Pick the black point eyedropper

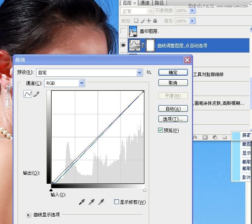pyautogui.click(x=82, y=201)
